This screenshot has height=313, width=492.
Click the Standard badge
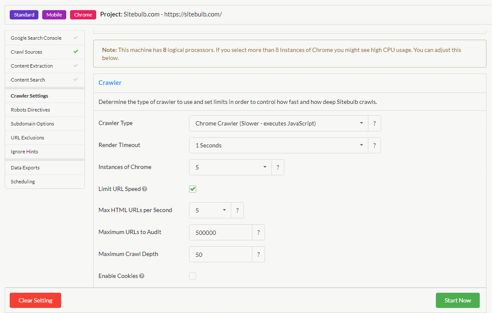24,15
